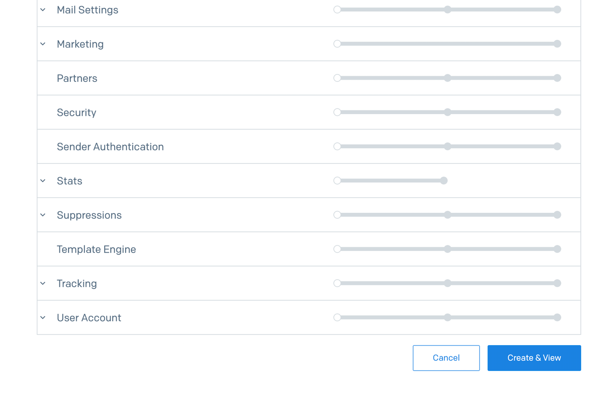The height and width of the screenshot is (400, 605).
Task: Set Security slider to Full Access
Action: 557,112
